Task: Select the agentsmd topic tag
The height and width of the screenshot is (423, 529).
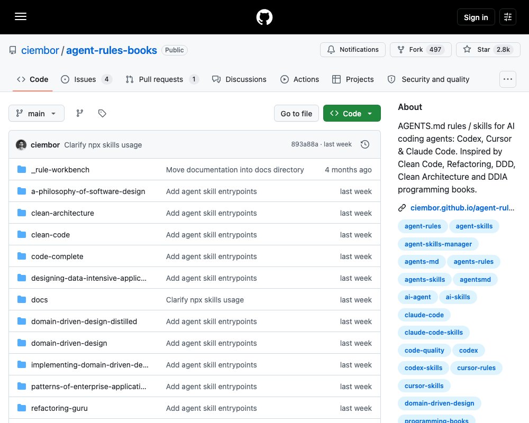Action: tap(475, 280)
